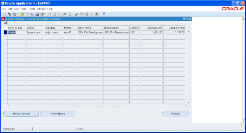
Task: Click the 1,191.00 Journal Debit cell
Action: click(152, 32)
